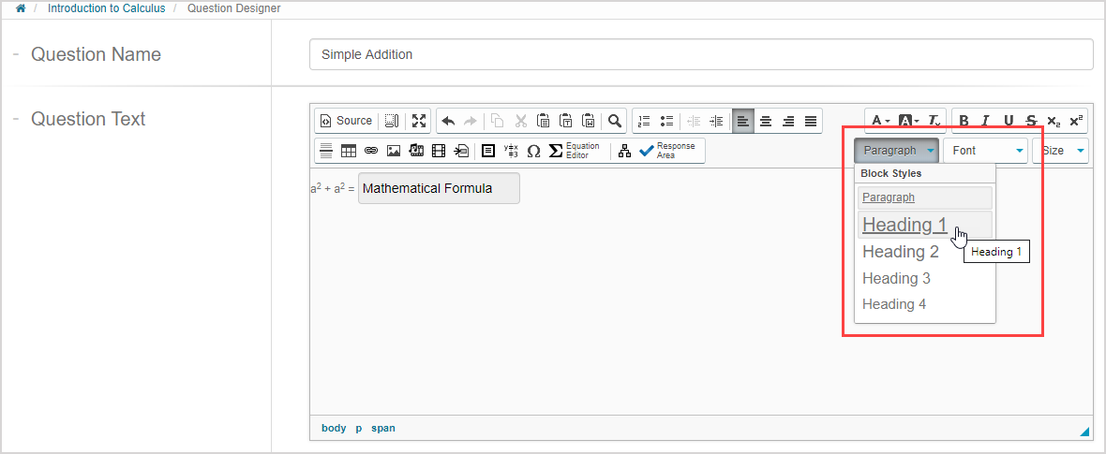Expand the Size dropdown
The width and height of the screenshot is (1106, 454).
click(1060, 151)
